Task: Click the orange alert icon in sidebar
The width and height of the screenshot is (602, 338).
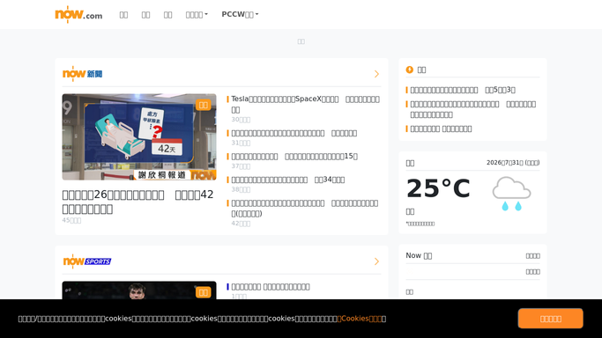Action: 410,70
